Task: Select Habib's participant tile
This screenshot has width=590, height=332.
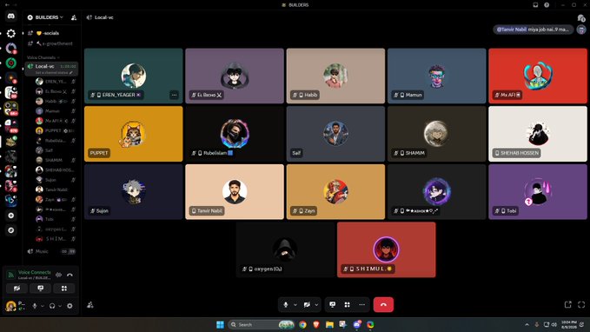Action: pyautogui.click(x=335, y=76)
